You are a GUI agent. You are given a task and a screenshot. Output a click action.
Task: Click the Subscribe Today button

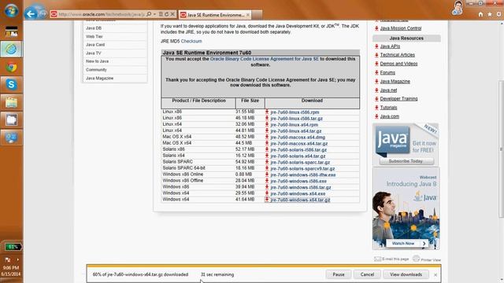coord(406,161)
